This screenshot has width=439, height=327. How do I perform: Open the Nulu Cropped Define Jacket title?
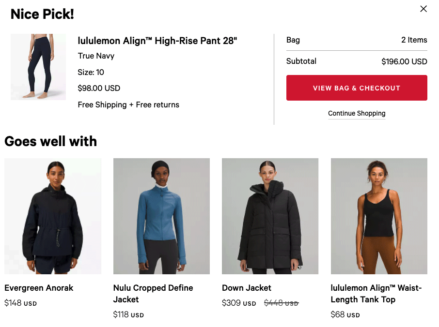pos(153,294)
